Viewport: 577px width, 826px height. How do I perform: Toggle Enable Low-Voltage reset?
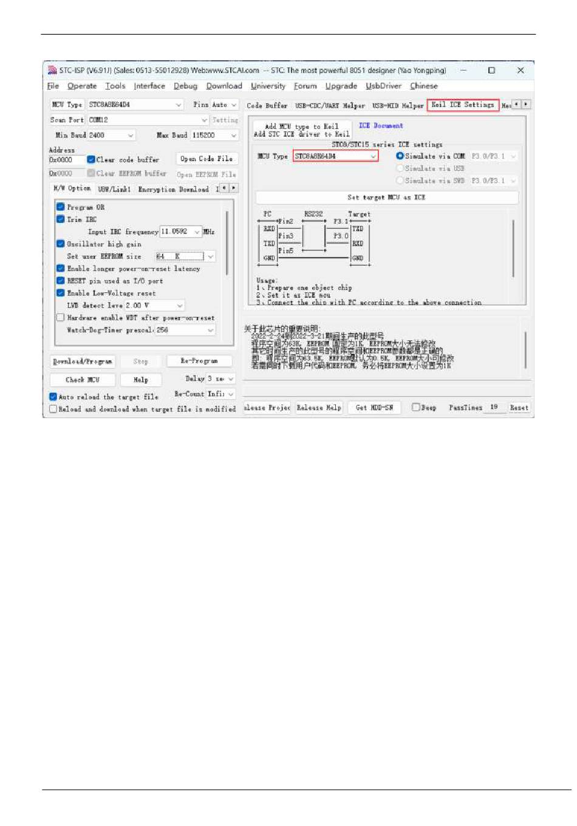61,293
